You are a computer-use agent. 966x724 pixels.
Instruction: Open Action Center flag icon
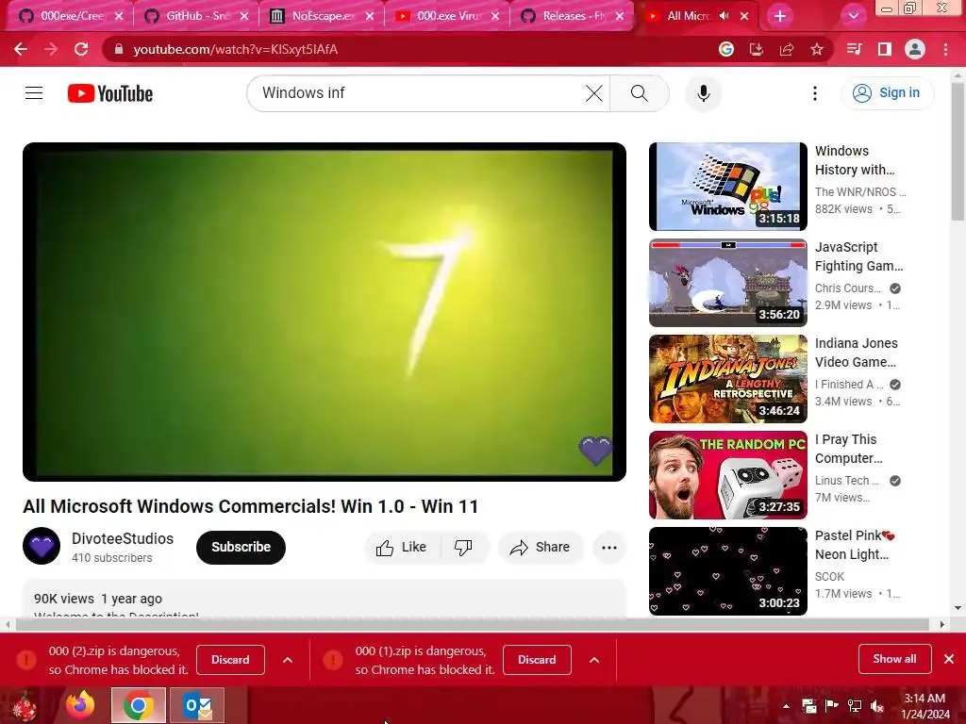831,706
